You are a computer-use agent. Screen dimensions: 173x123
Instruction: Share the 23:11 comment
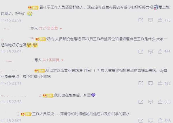141,83
